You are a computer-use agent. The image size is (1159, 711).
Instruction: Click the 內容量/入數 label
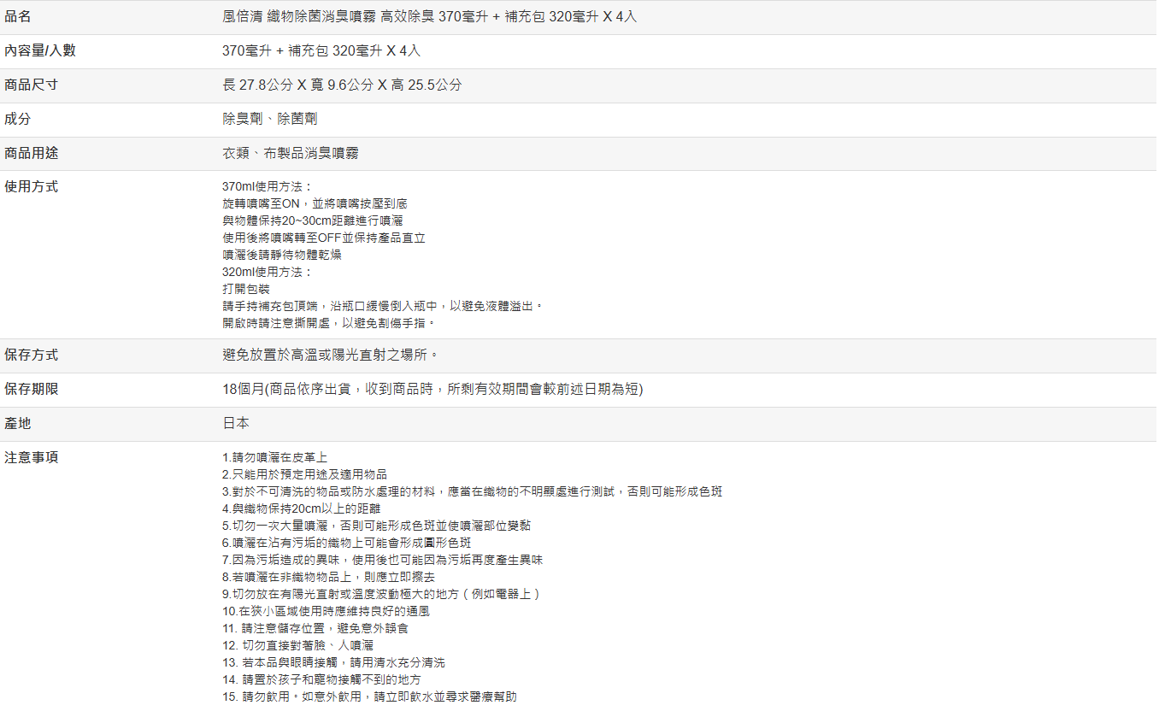pos(40,50)
